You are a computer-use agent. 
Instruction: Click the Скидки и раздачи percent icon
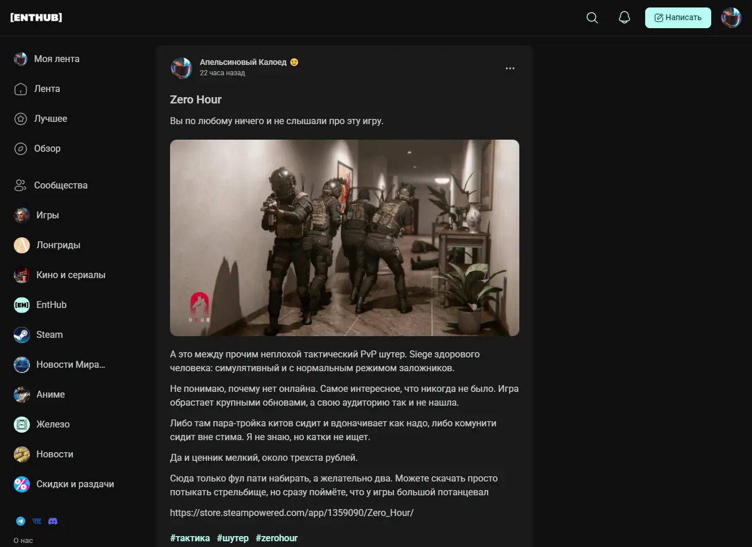(22, 484)
